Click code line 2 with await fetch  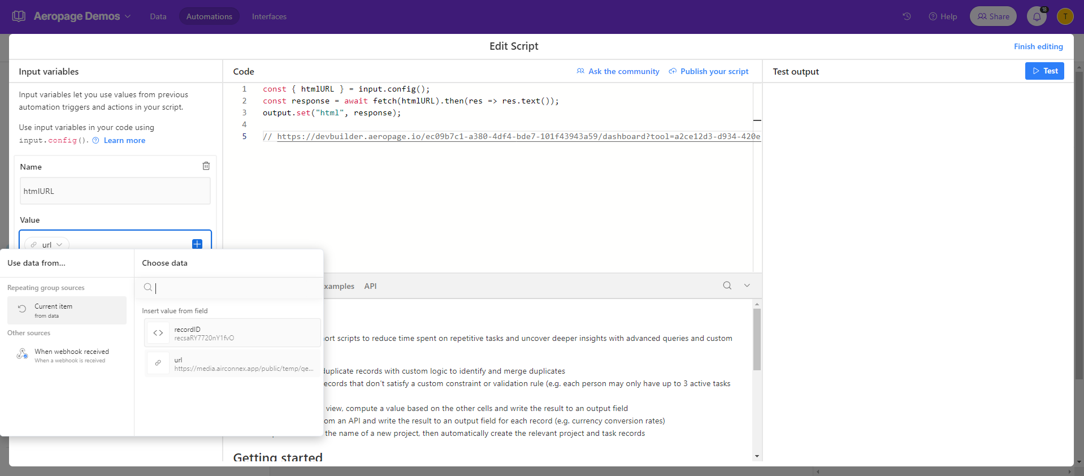410,101
